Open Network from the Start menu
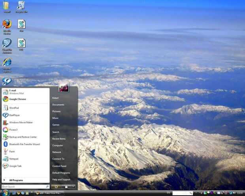Viewport: 245px width, 196px height. (x=57, y=152)
